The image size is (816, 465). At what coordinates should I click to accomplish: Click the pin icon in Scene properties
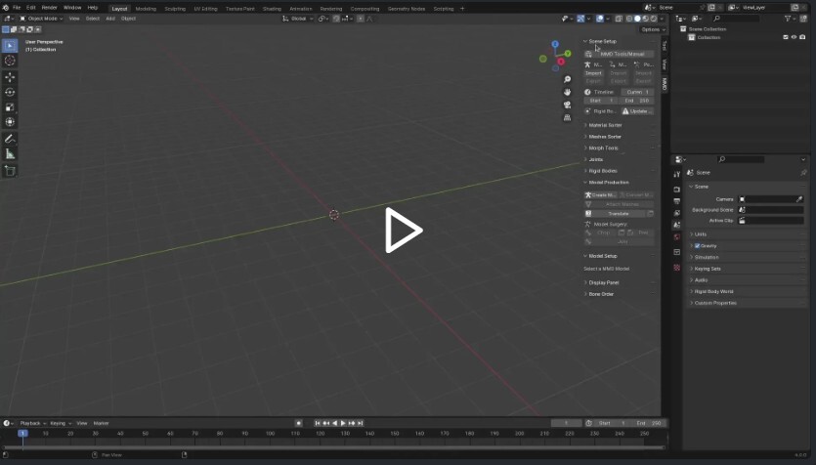pyautogui.click(x=803, y=173)
